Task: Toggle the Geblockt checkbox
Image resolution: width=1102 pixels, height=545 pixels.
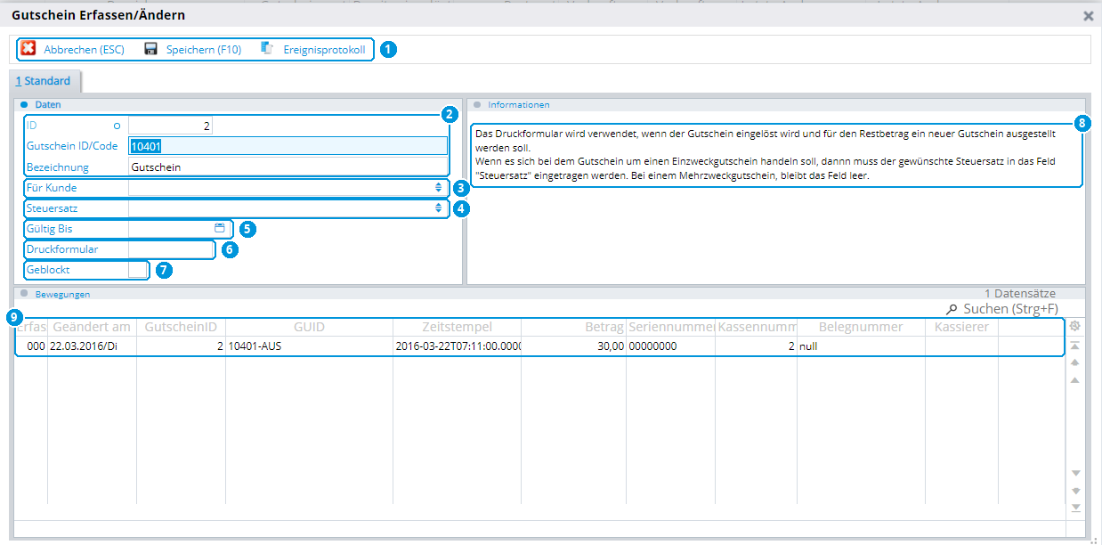Action: [138, 270]
